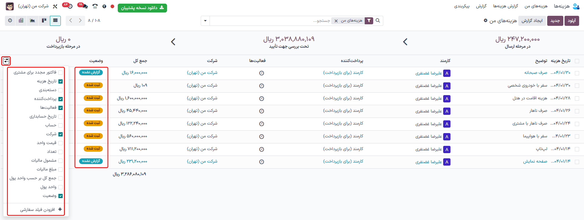Remove the هزینه‌های من search filter
Screen dimensions: 584x220
[336, 21]
